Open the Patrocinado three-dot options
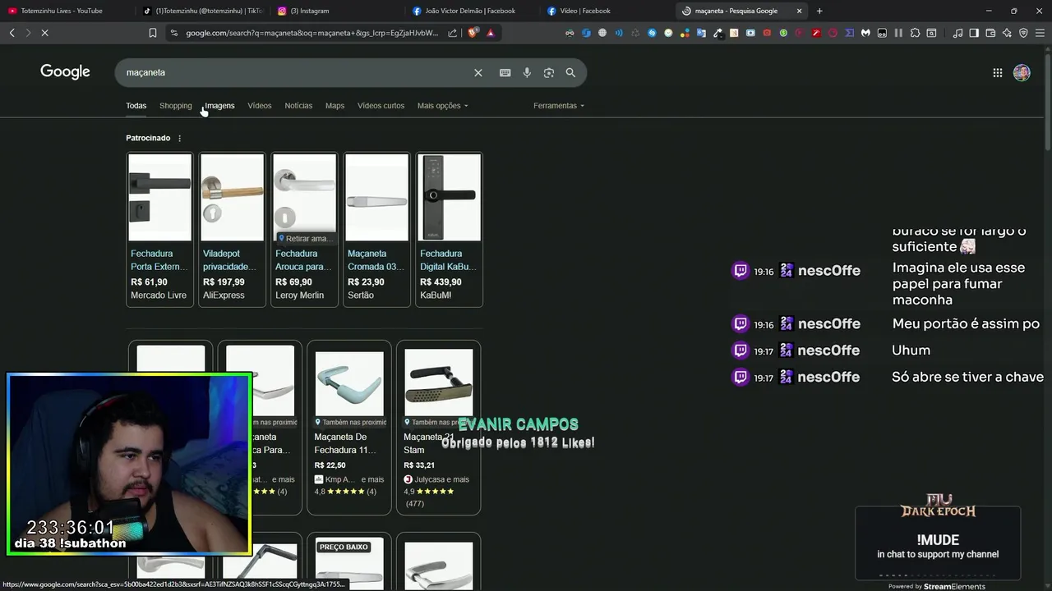Screen dimensions: 1052x591 point(179,138)
